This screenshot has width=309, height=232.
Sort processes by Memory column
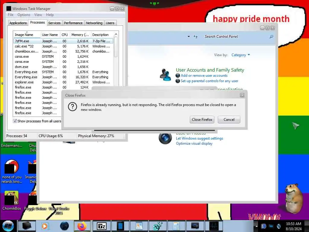coord(80,35)
